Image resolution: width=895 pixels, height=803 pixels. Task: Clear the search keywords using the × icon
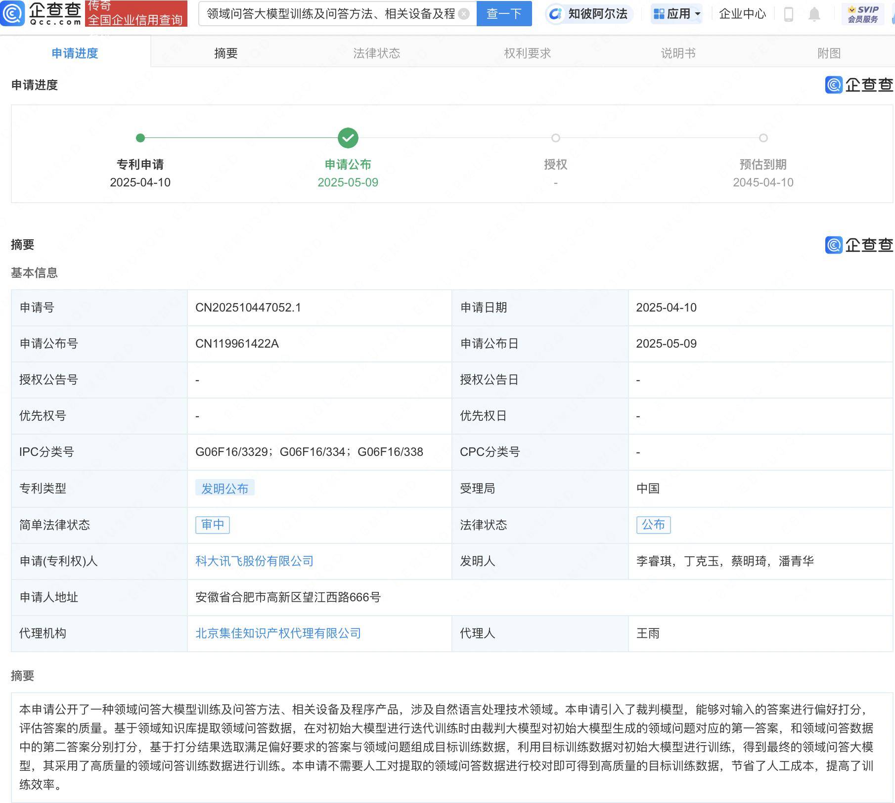[x=463, y=14]
